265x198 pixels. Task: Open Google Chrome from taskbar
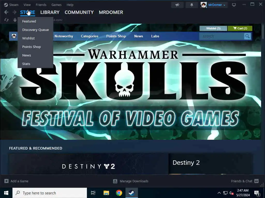[119, 193]
